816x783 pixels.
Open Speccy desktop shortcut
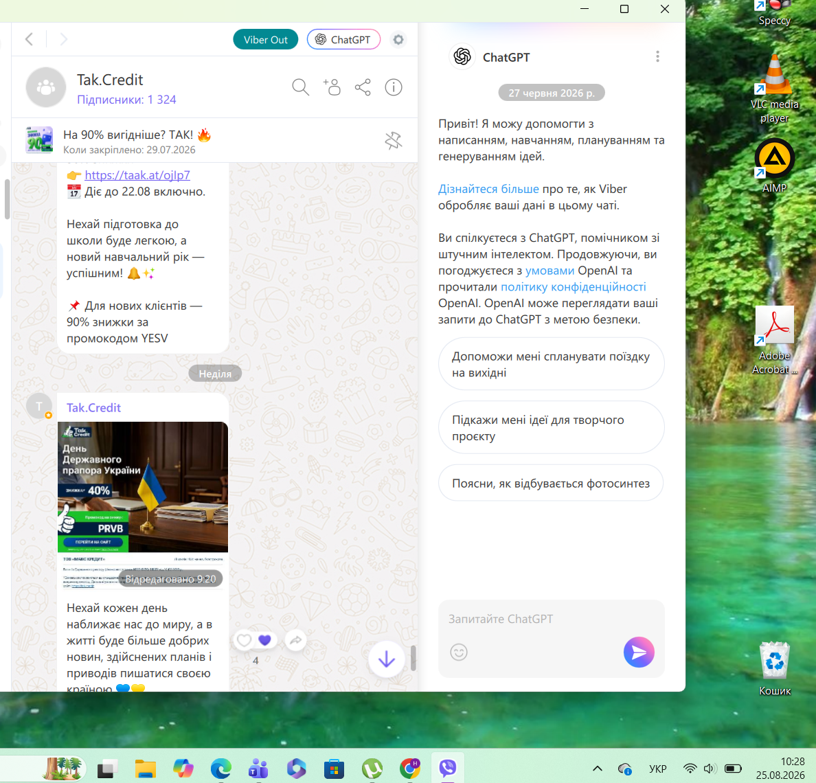coord(774,14)
